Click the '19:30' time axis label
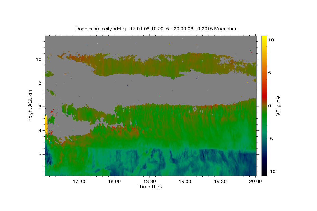Image resolution: width=317 pixels, height=211 pixels. tap(220, 182)
